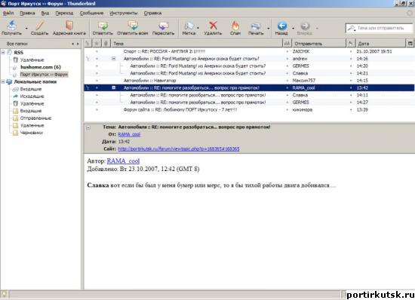Click the Write (Создать) toolbar icon

pyautogui.click(x=40, y=26)
